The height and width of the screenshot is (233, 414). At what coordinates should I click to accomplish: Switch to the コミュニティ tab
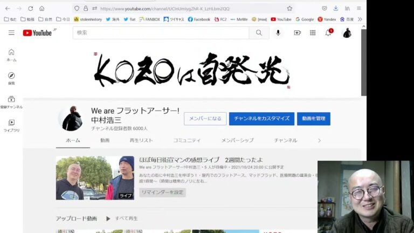pos(187,141)
